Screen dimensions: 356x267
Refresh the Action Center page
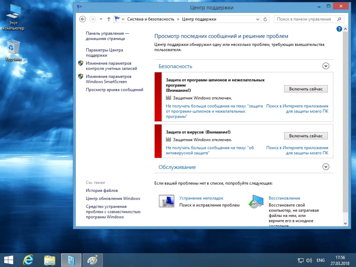pyautogui.click(x=265, y=19)
